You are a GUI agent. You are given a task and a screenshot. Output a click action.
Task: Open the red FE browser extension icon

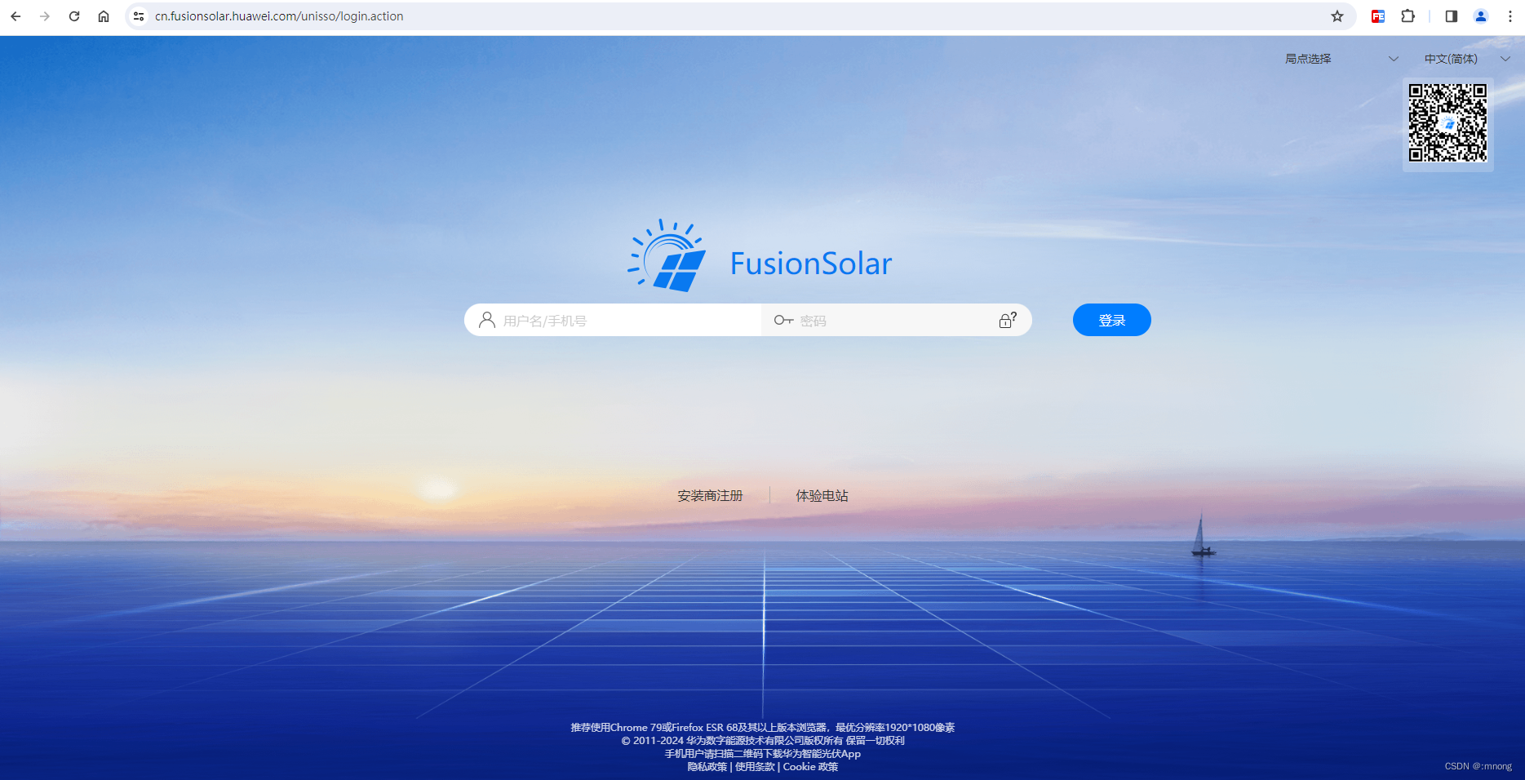[1378, 16]
